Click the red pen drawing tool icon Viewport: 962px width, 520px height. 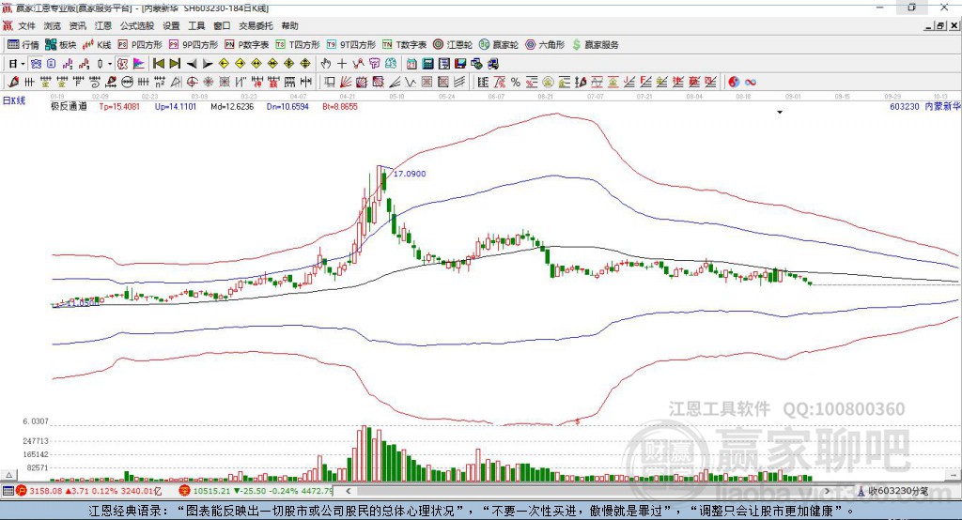(13, 83)
